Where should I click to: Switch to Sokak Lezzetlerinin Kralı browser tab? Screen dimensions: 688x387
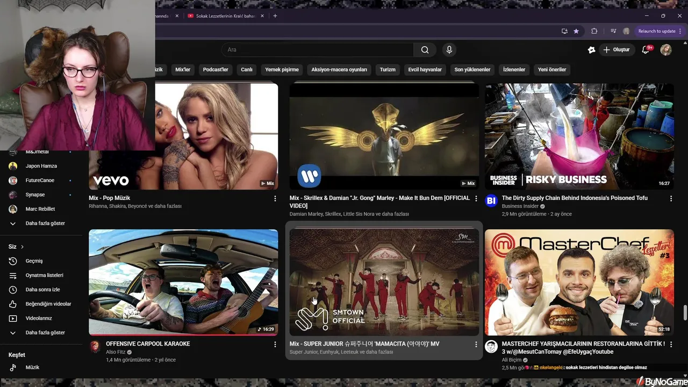pyautogui.click(x=225, y=16)
